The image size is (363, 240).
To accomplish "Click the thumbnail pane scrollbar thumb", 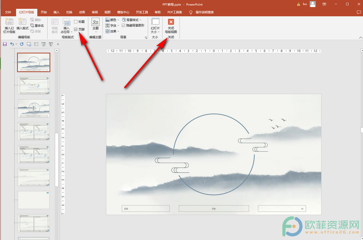I will [57, 160].
